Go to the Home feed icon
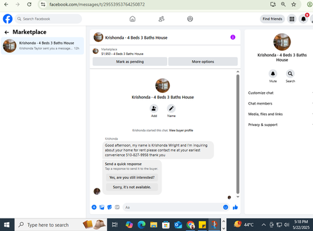Screen dimensions: 313x231 tap(133, 19)
